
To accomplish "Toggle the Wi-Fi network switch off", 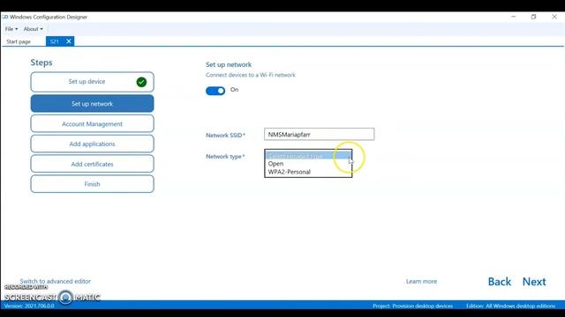I will (215, 91).
